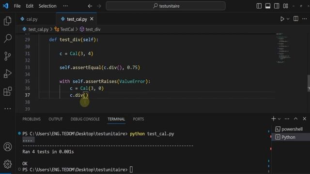Expand hidden menus with title bar ellipsis
The image size is (310, 174).
65,6
